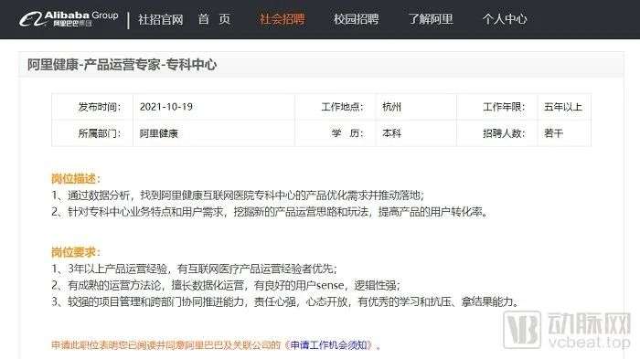Click the job title 阿里健康-产品运营专家-专科中心

122,65
